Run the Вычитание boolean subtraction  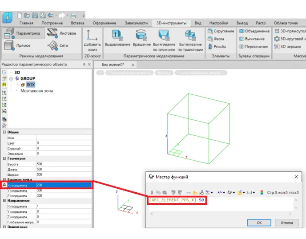pos(252,39)
